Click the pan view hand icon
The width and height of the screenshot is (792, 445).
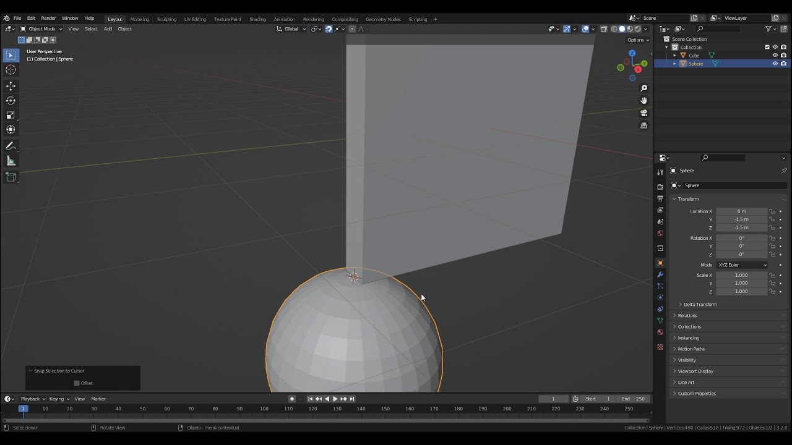tap(643, 101)
